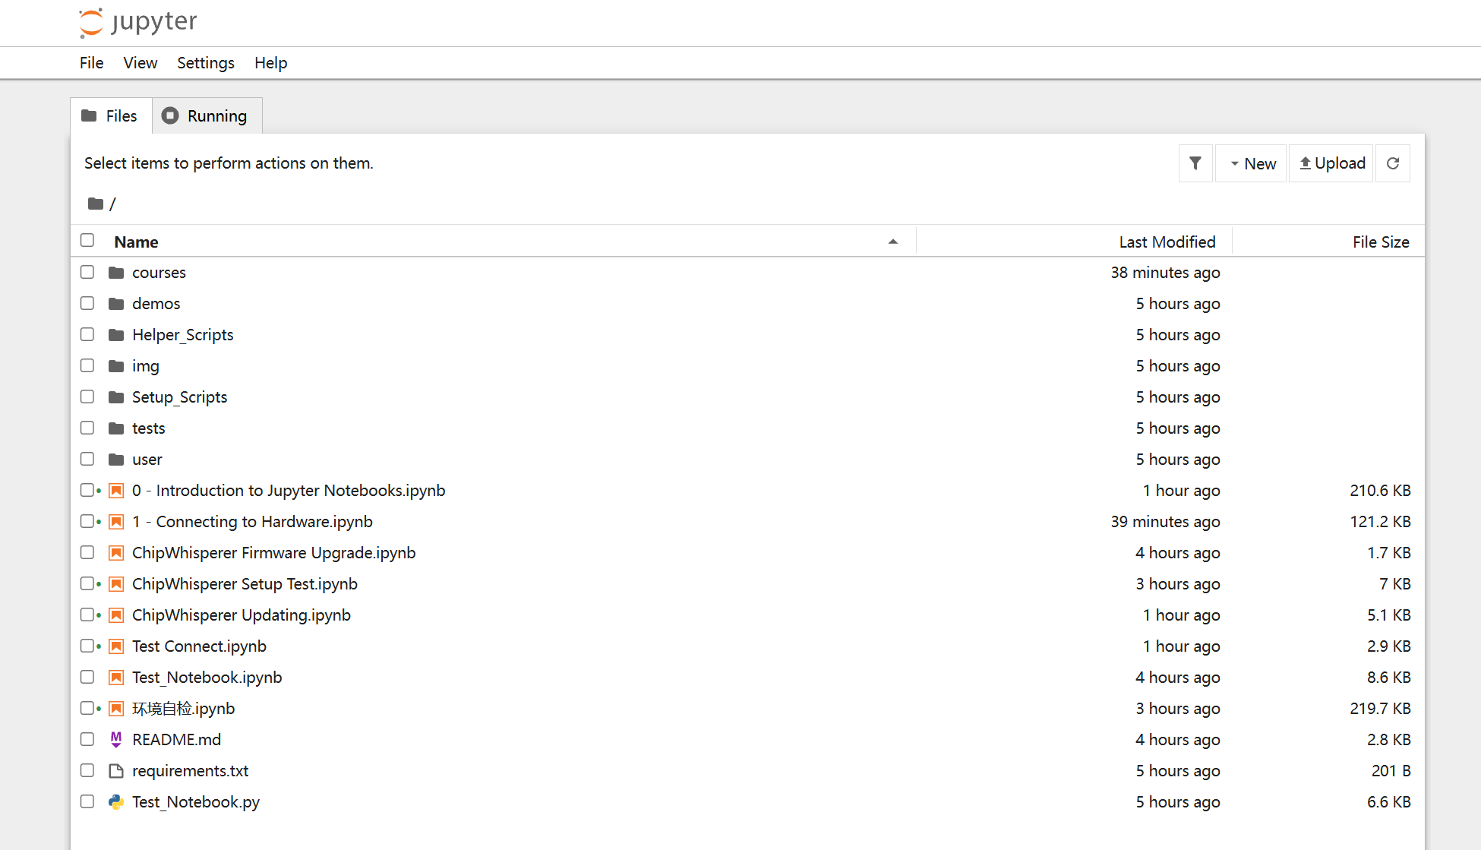Check the box for ChipWhisperer Updating.ipynb
1481x850 pixels.
(87, 615)
